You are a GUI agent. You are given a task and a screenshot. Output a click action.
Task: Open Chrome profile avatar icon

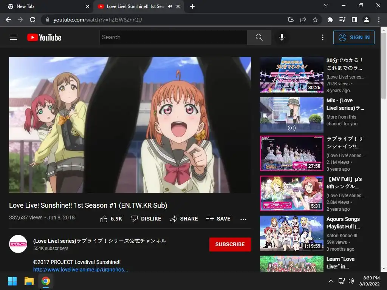click(367, 20)
